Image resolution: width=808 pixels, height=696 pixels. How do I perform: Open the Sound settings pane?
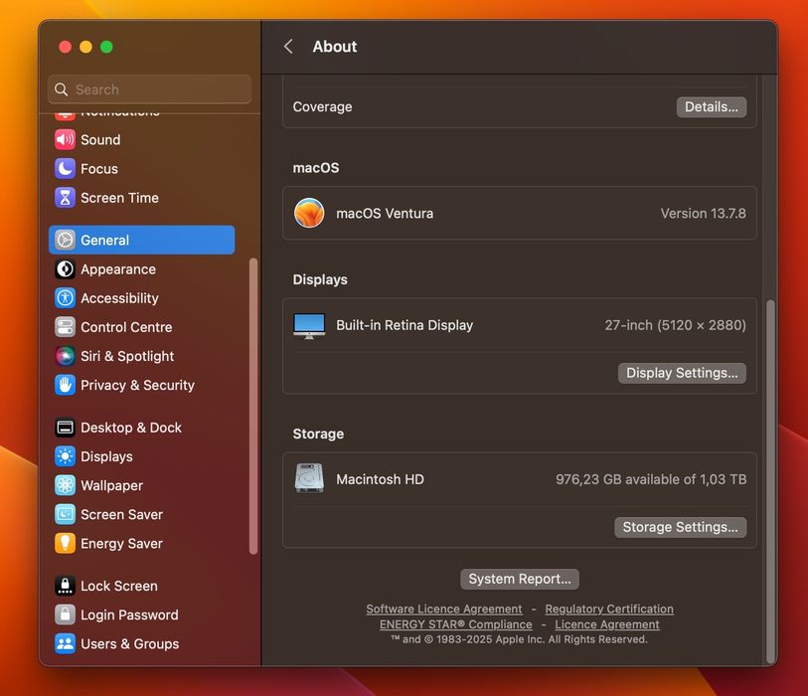pyautogui.click(x=142, y=140)
